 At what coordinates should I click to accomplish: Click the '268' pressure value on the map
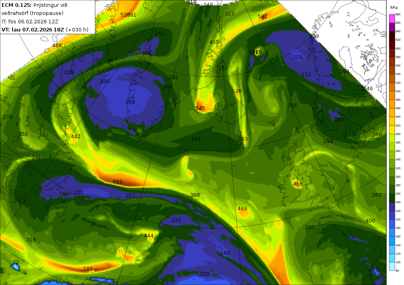(344, 71)
